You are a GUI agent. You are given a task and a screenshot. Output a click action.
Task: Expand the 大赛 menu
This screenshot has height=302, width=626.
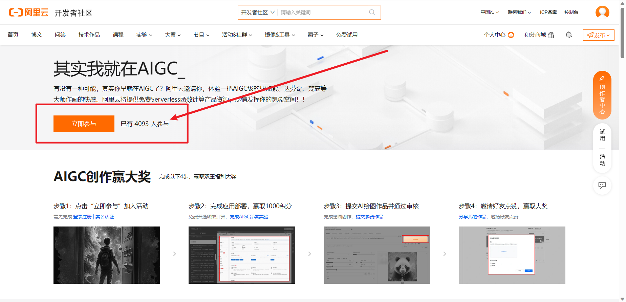coord(173,35)
